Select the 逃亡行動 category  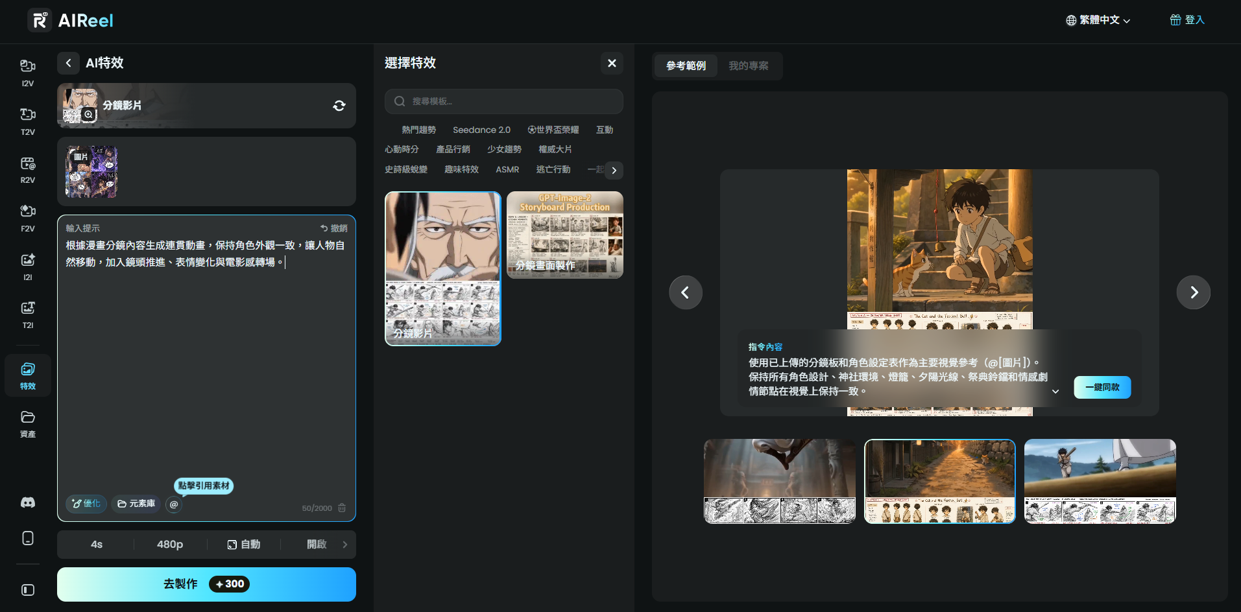[x=553, y=169]
